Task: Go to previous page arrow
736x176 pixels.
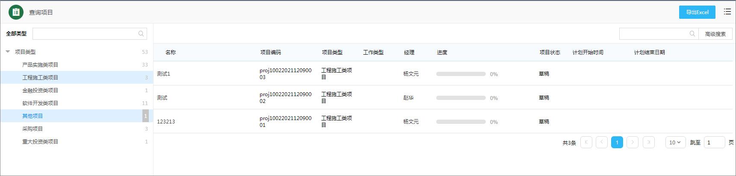Action: coord(601,142)
